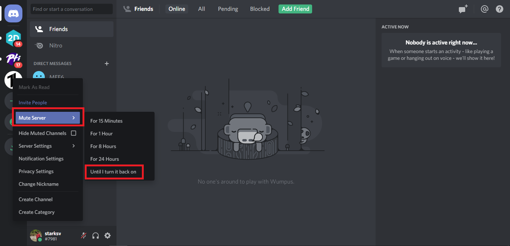Expand the Mute Server submenu arrow
This screenshot has width=510, height=246.
tap(74, 118)
